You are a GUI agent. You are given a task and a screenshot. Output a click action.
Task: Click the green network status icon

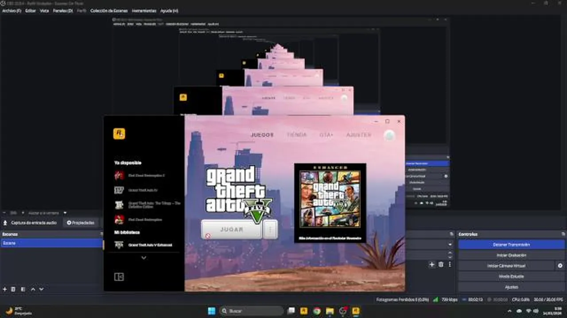(x=435, y=299)
